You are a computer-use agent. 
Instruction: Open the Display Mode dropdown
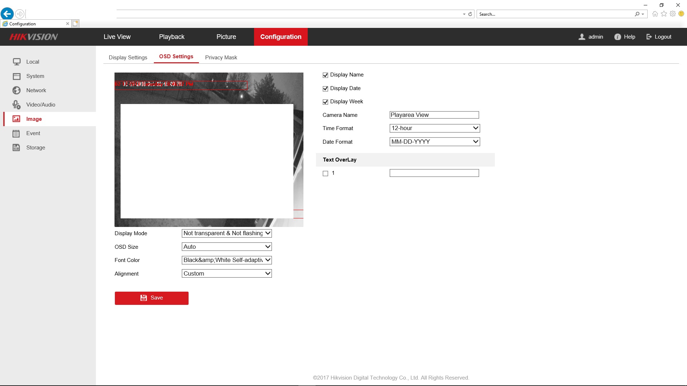[x=226, y=233]
